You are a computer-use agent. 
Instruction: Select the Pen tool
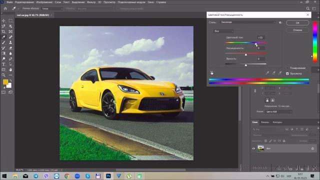[10, 59]
